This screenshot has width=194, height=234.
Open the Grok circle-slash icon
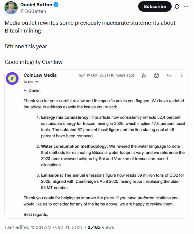177,7
